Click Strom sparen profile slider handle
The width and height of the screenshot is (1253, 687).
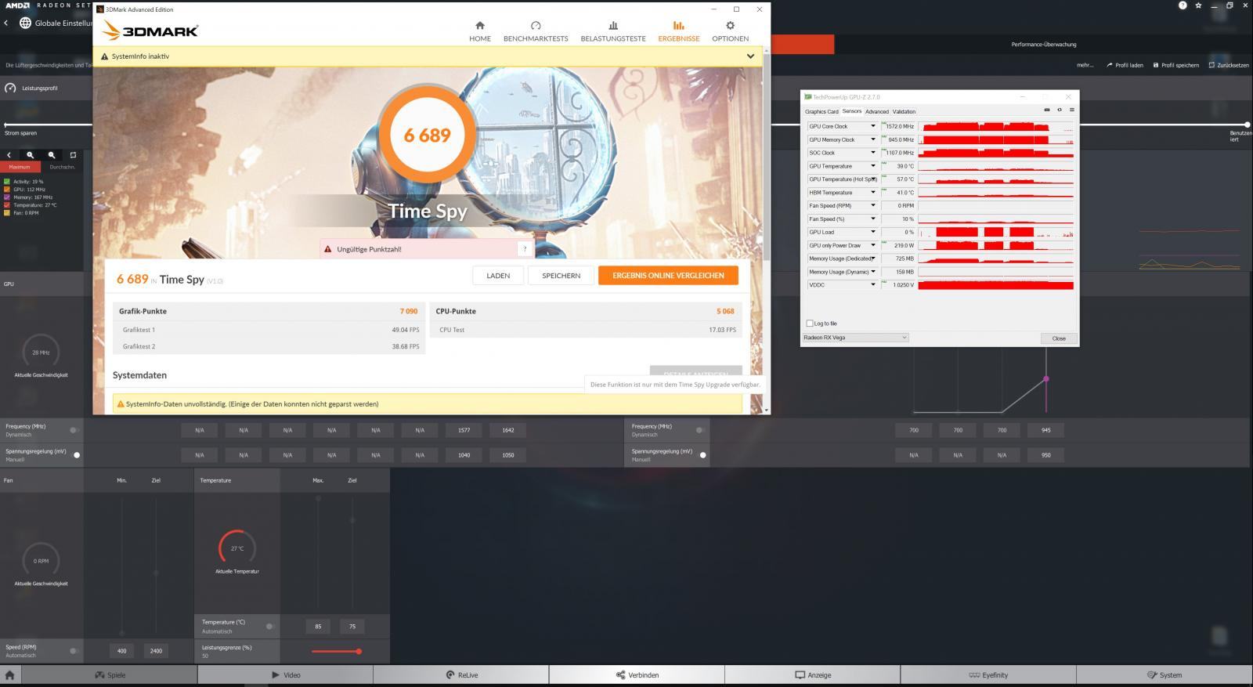pos(6,125)
